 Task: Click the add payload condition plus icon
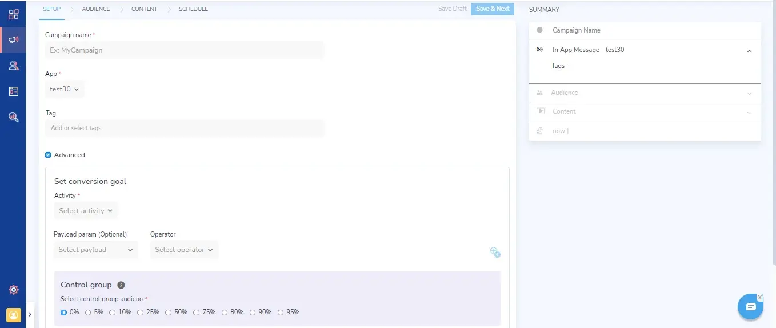coord(495,252)
